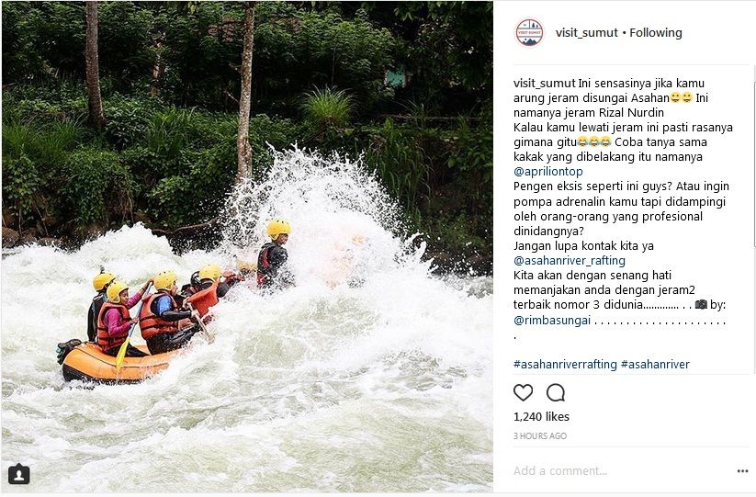Image resolution: width=756 pixels, height=497 pixels.
Task: View the 1,240 likes list
Action: [541, 416]
